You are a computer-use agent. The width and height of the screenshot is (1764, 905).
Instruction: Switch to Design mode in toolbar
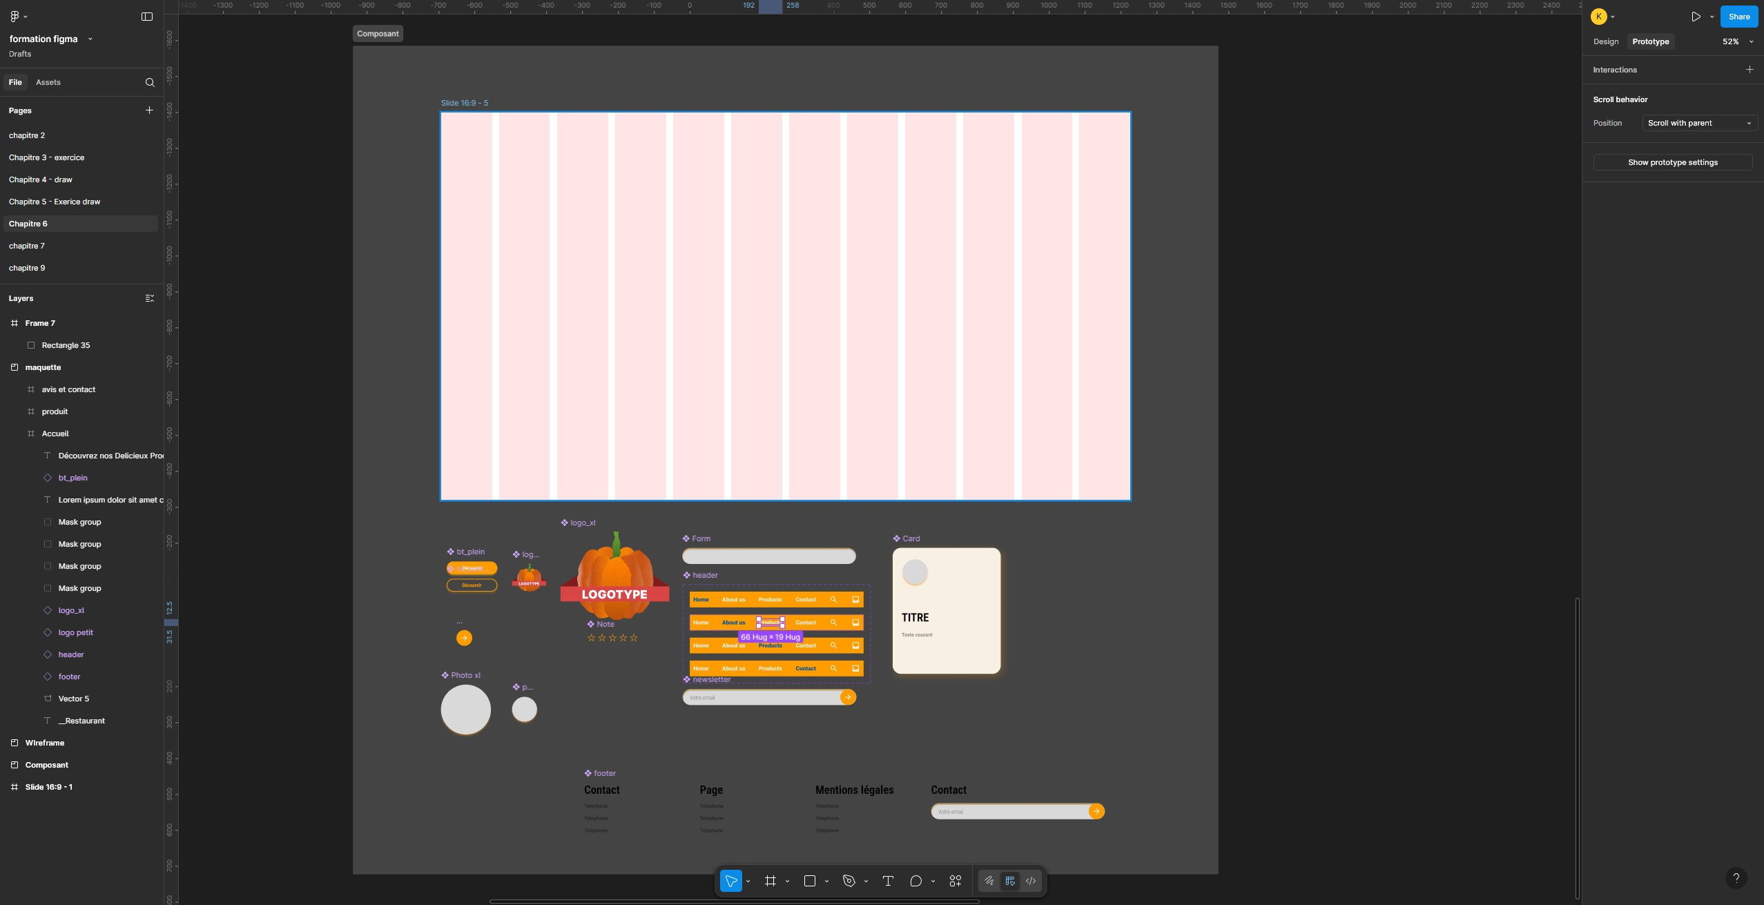click(x=1010, y=881)
